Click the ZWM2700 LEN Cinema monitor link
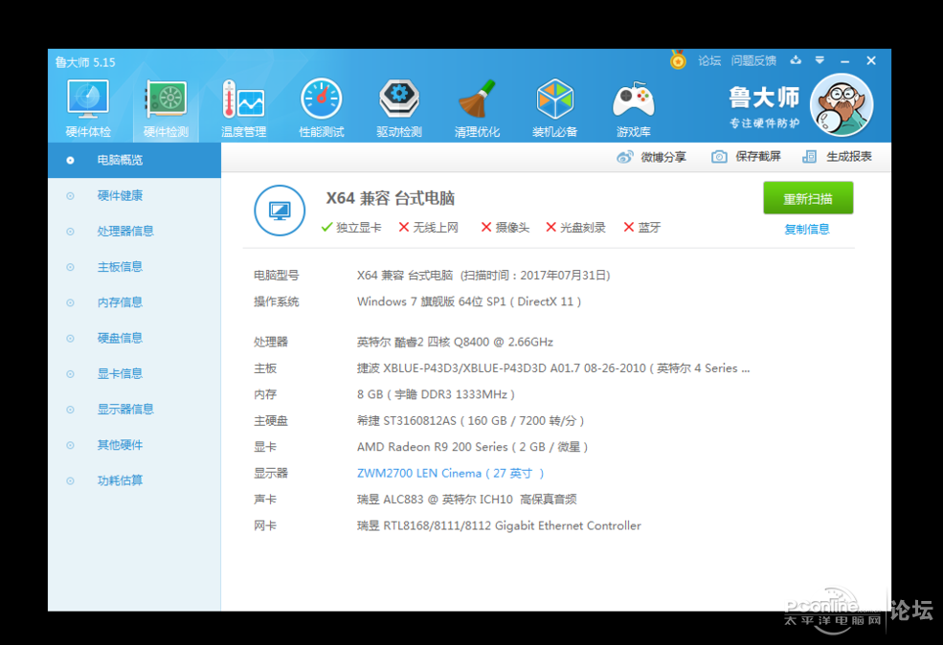 click(450, 473)
